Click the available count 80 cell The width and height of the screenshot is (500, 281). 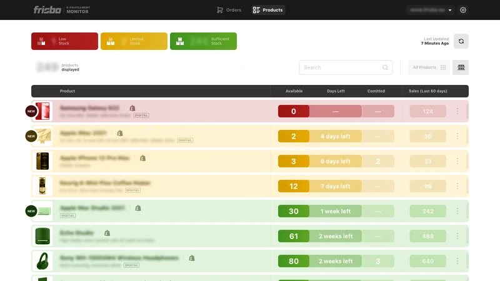point(293,261)
